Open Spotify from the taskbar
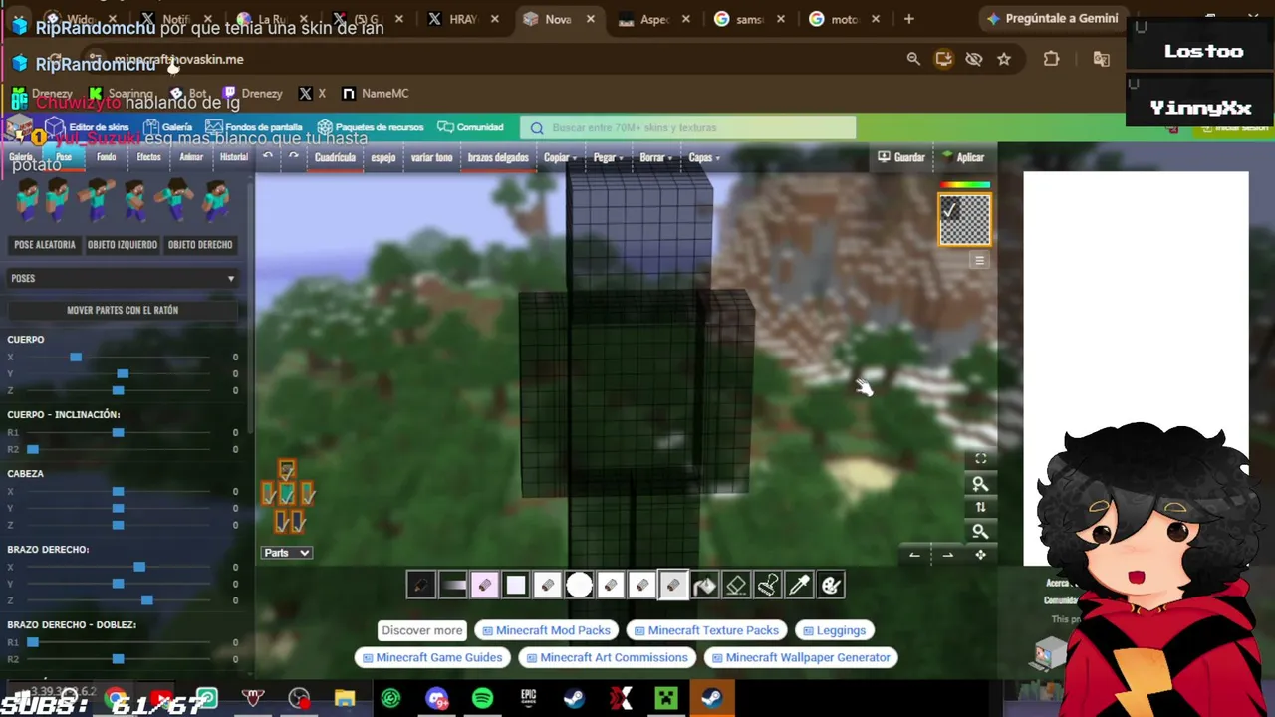 [482, 698]
